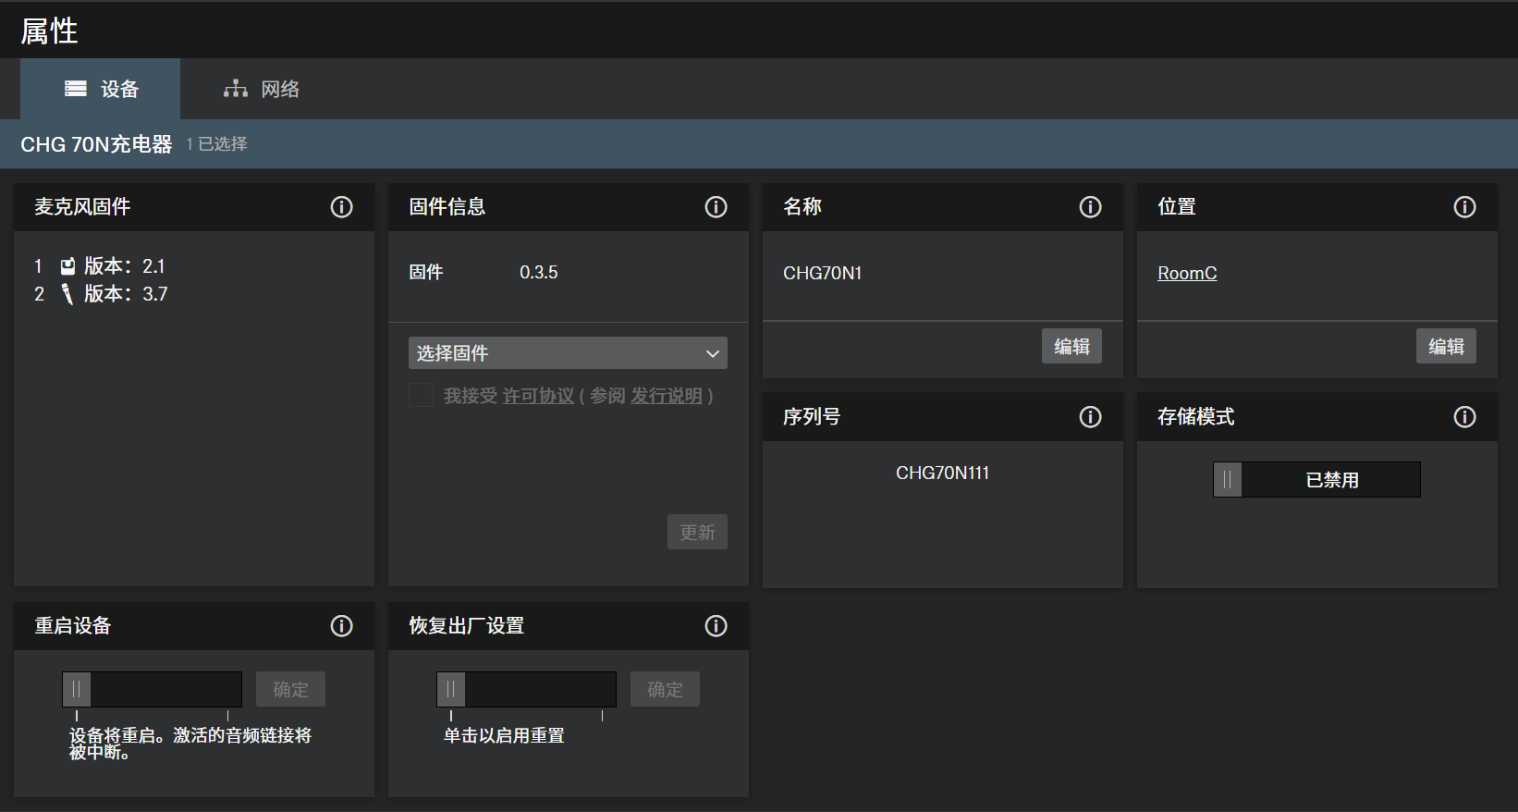View info icon beside 序列号
Screen dimensions: 1518x812
tap(1090, 417)
